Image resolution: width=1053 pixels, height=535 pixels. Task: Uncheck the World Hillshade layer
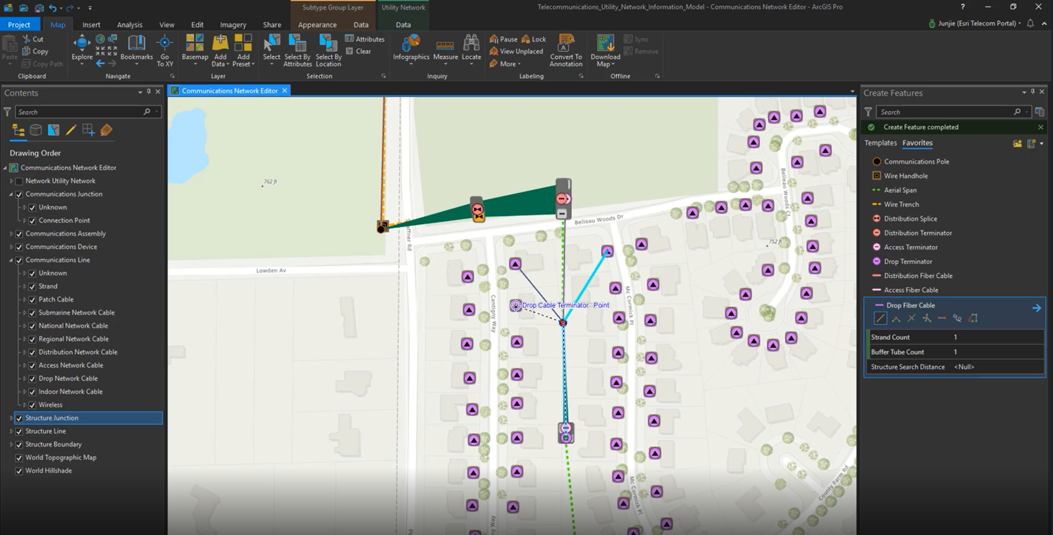tap(19, 471)
